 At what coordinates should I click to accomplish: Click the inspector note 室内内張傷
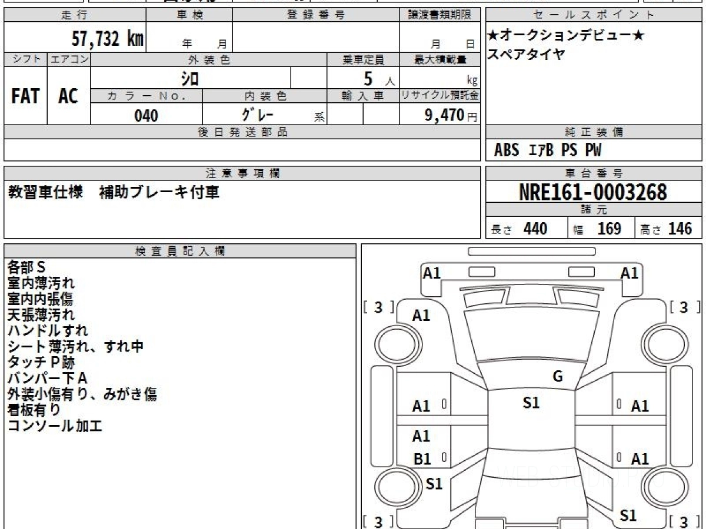[41, 299]
